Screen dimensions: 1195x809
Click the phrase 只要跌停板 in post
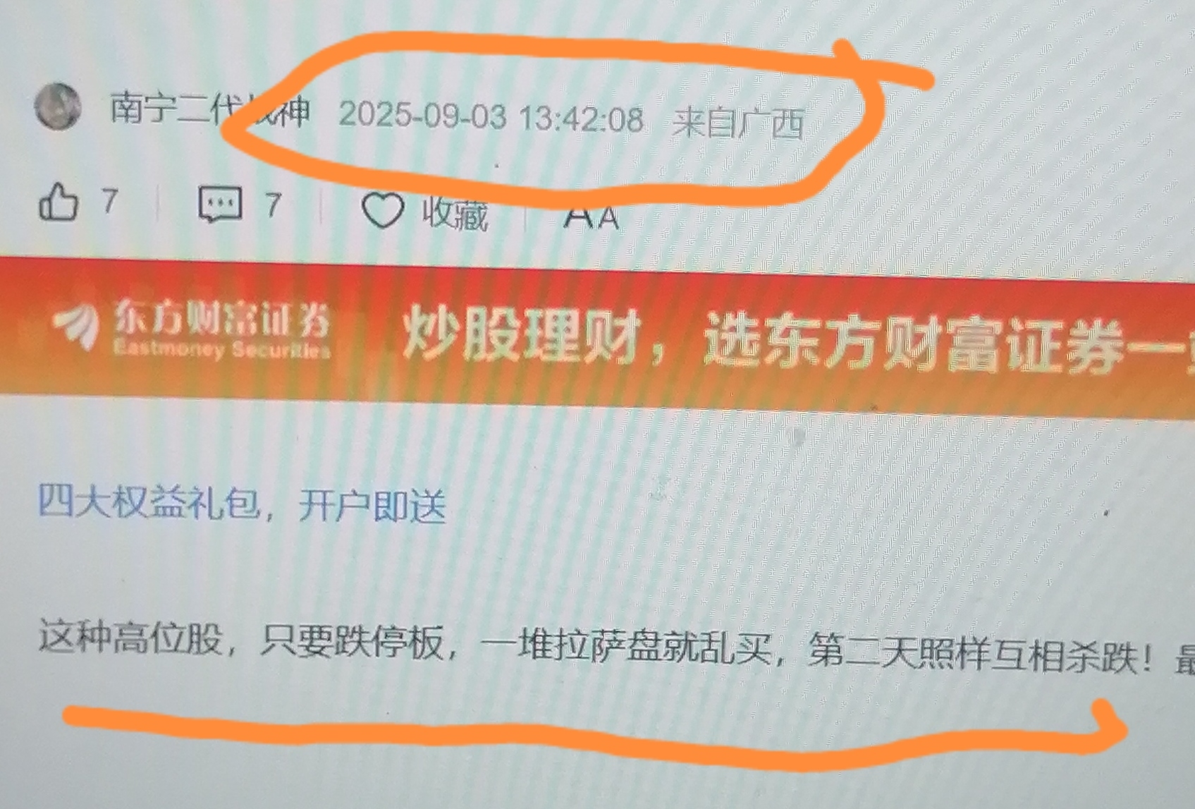click(352, 642)
